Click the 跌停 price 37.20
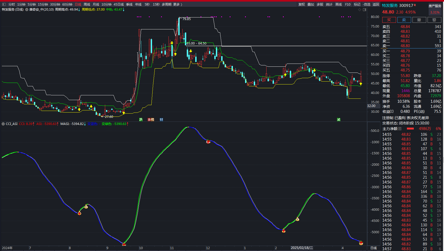 click(x=436, y=76)
